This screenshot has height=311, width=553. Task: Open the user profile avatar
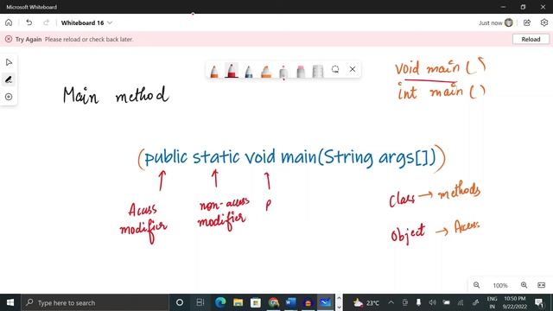(509, 22)
